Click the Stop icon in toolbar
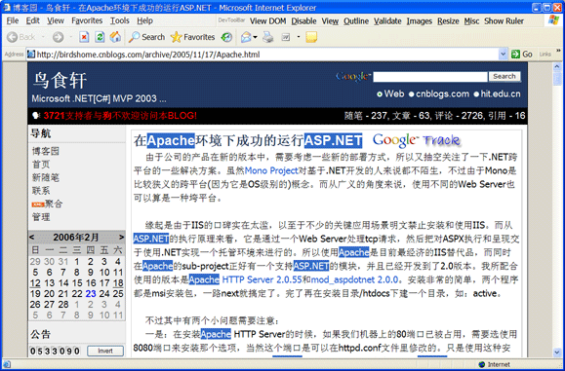The width and height of the screenshot is (565, 371). [x=84, y=37]
